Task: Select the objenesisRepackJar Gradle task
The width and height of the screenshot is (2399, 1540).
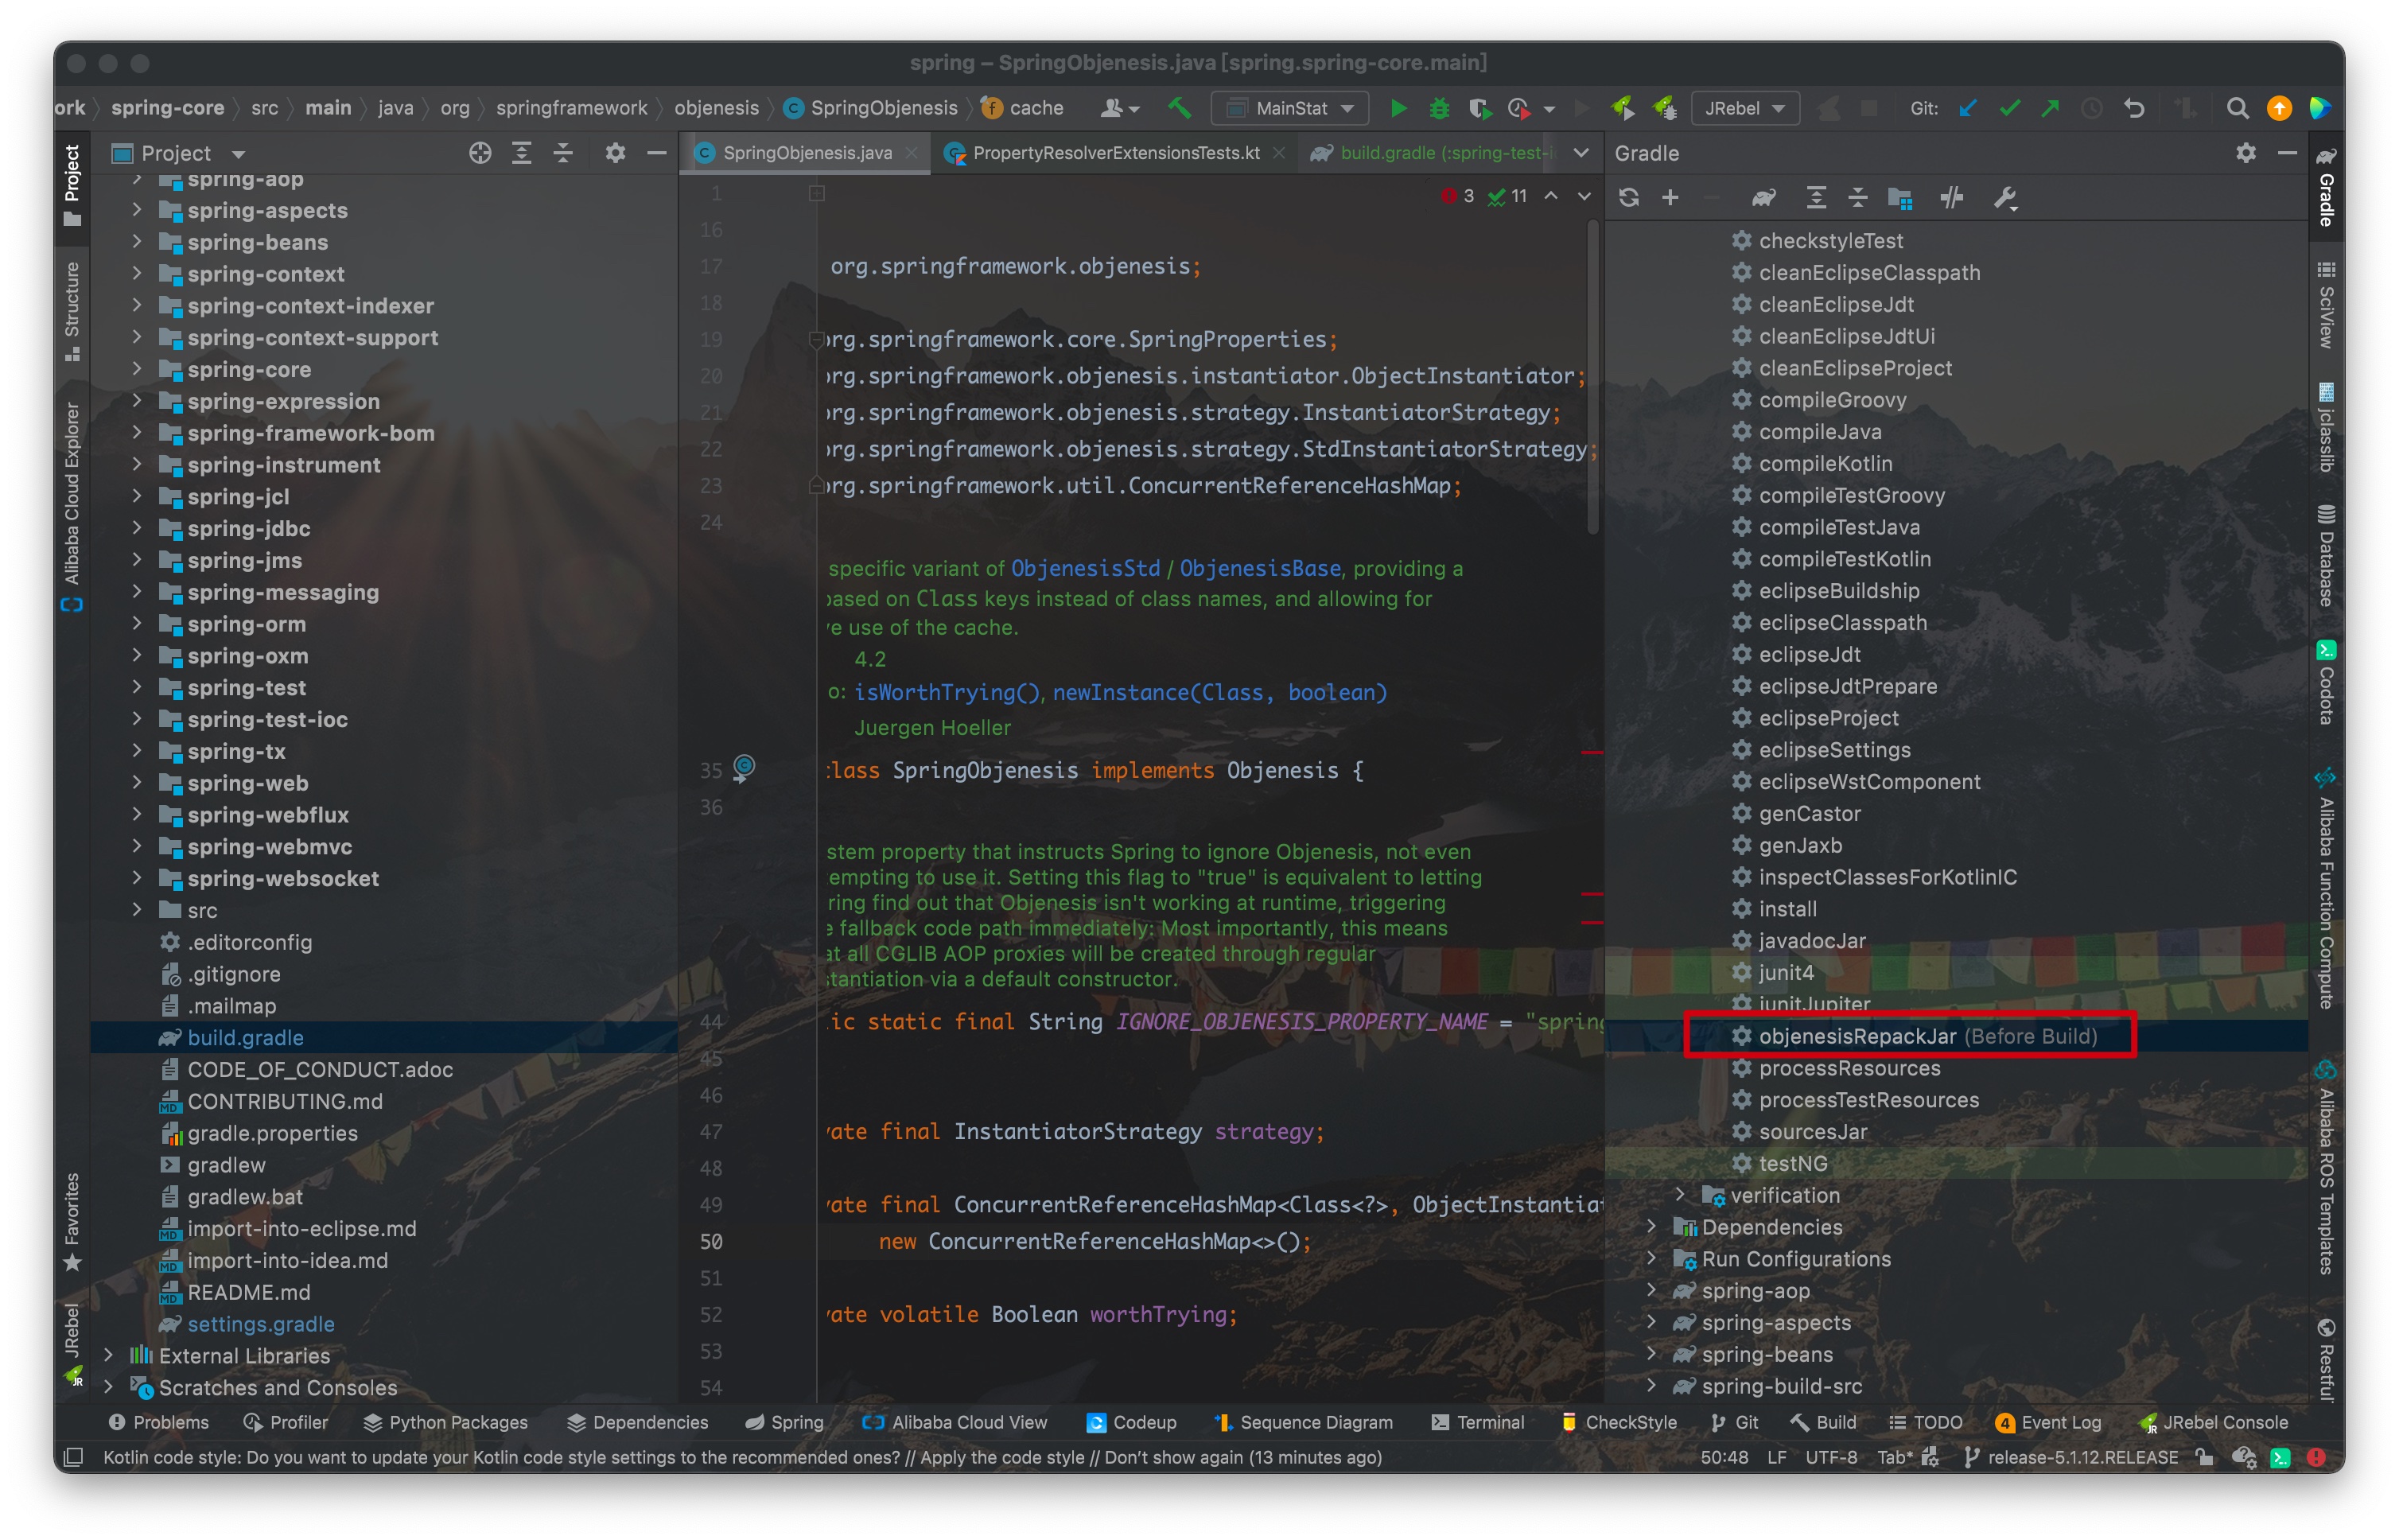Action: point(1856,1036)
